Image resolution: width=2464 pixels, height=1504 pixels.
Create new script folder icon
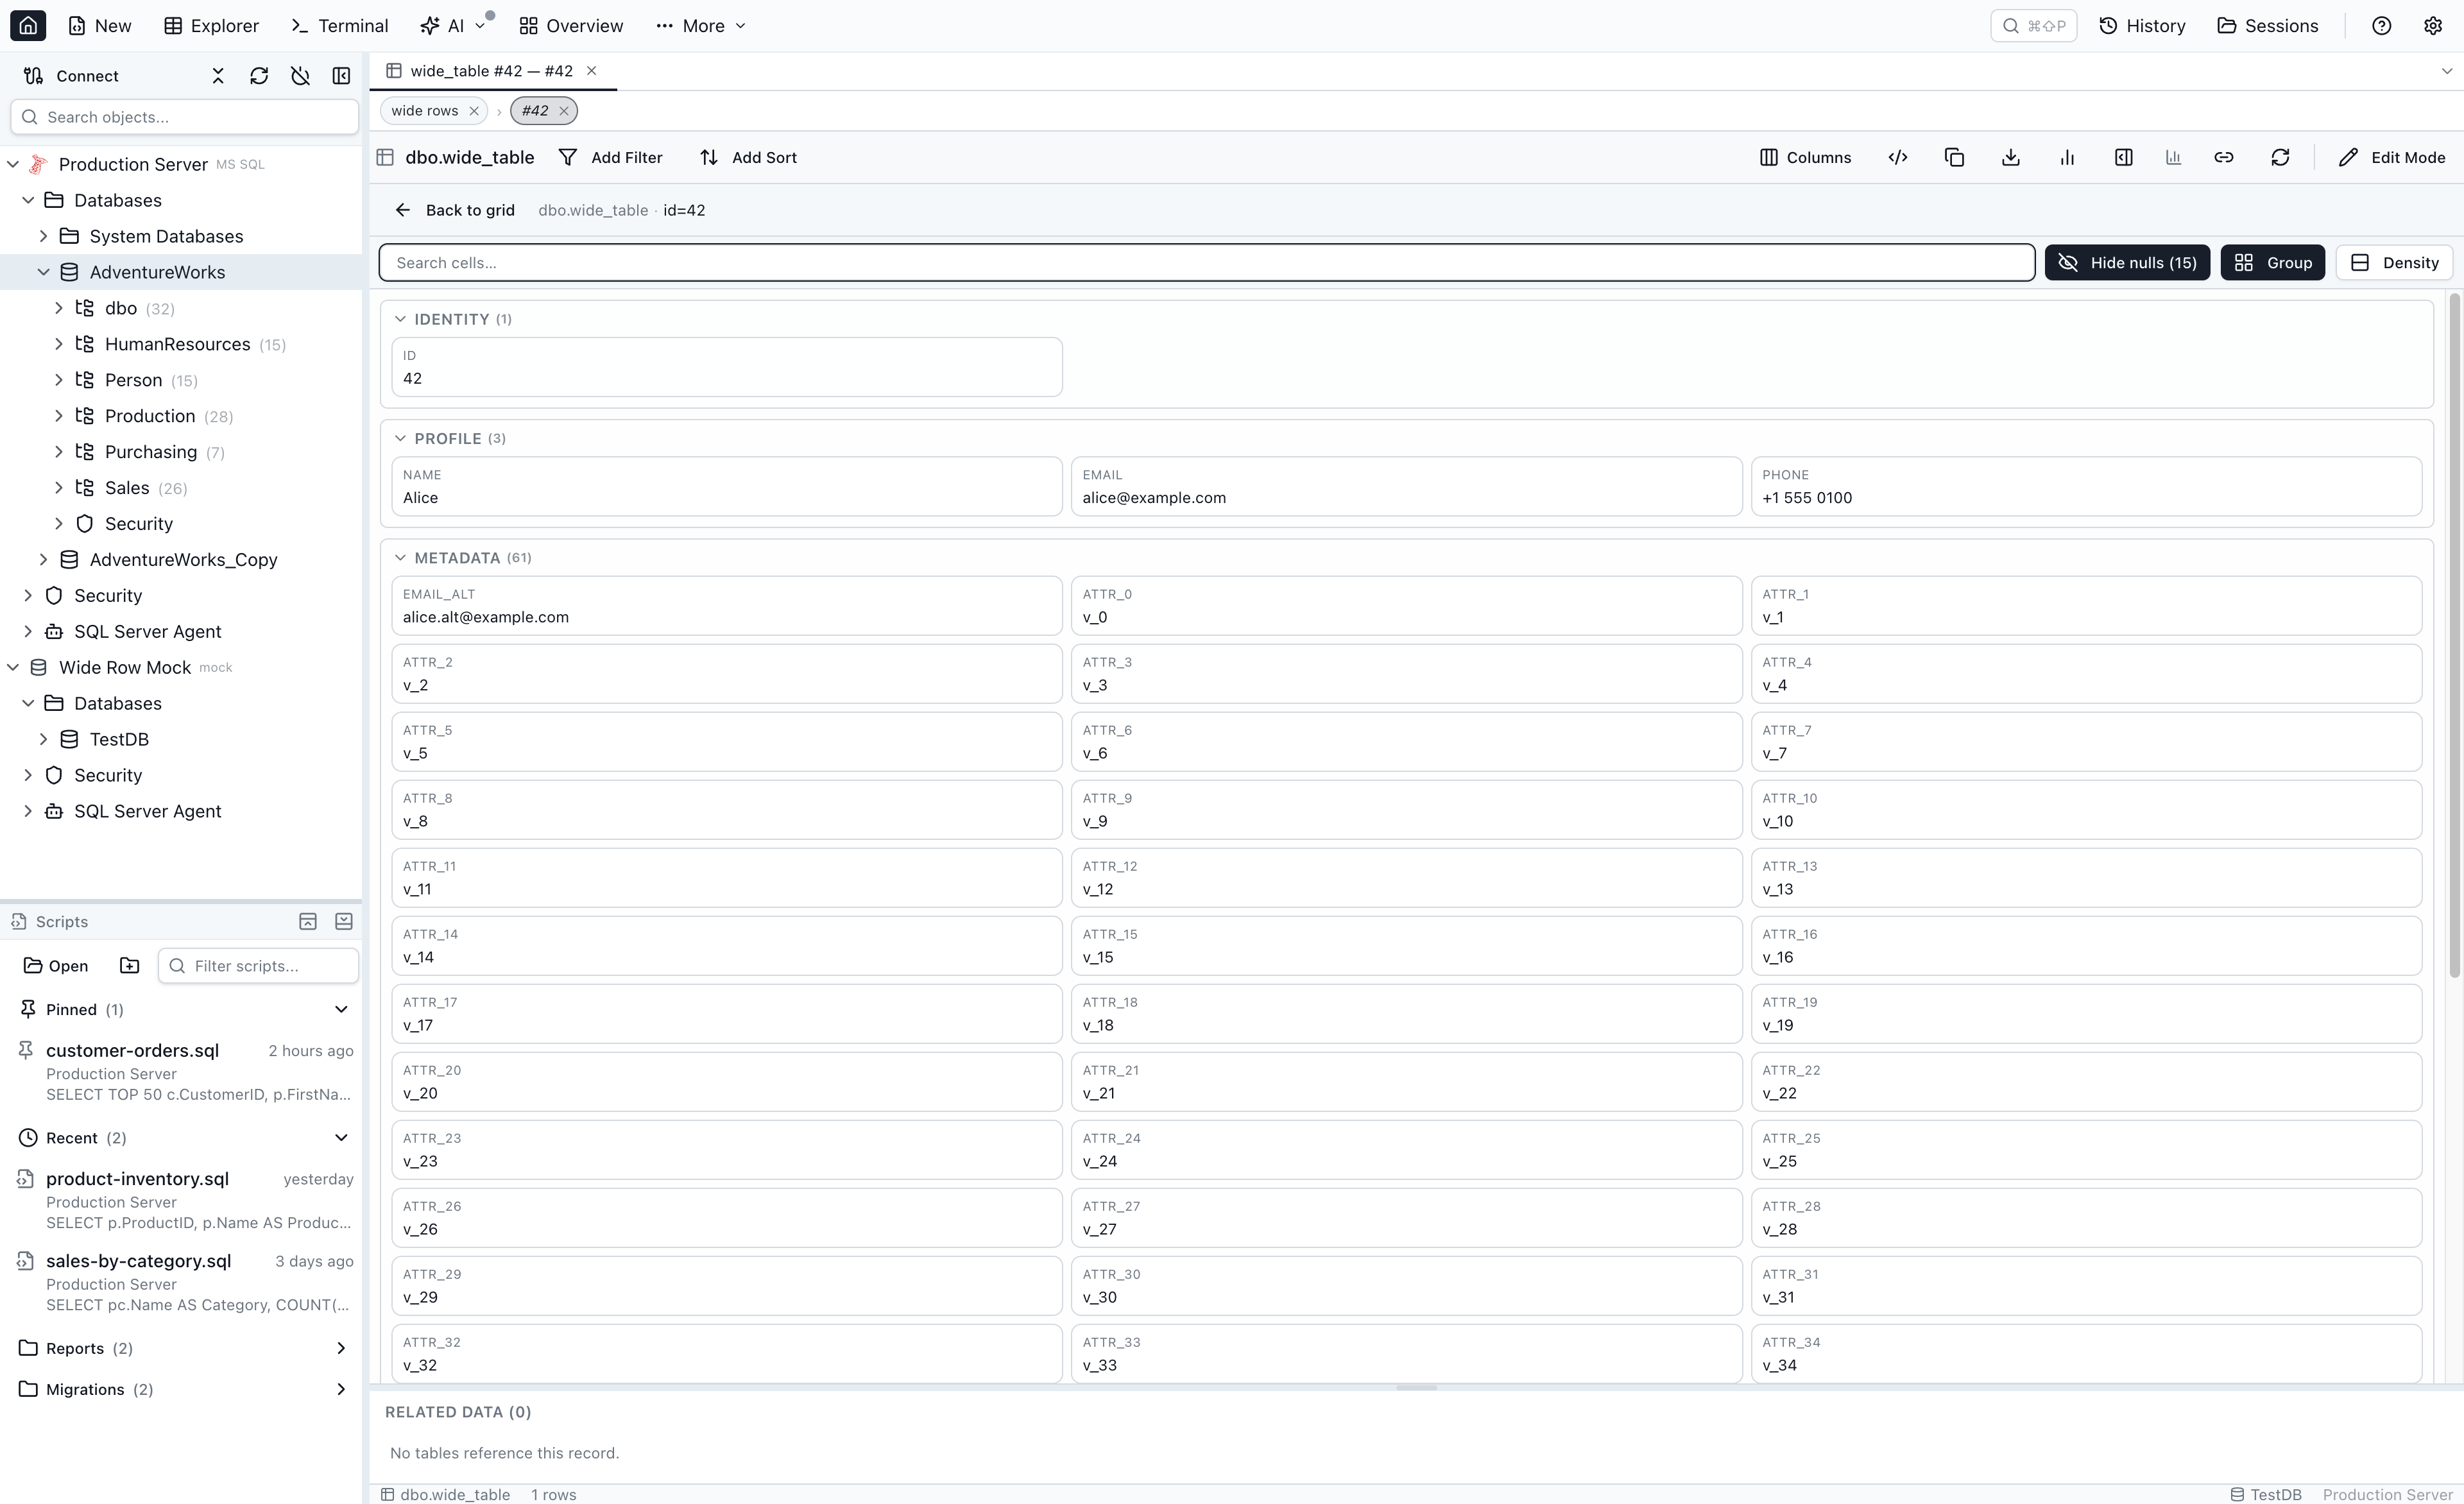tap(130, 965)
